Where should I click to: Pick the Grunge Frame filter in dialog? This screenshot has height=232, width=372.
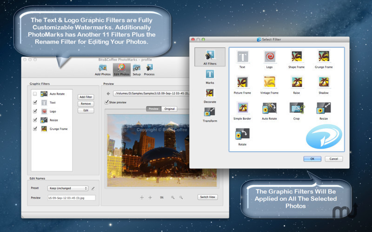(324, 58)
